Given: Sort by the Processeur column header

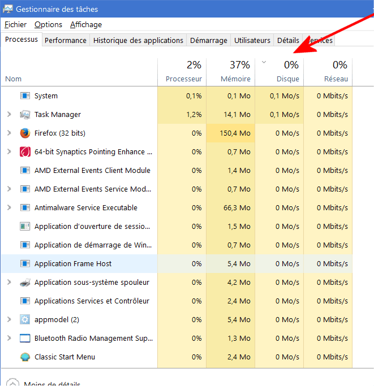Looking at the screenshot, I should (x=182, y=72).
